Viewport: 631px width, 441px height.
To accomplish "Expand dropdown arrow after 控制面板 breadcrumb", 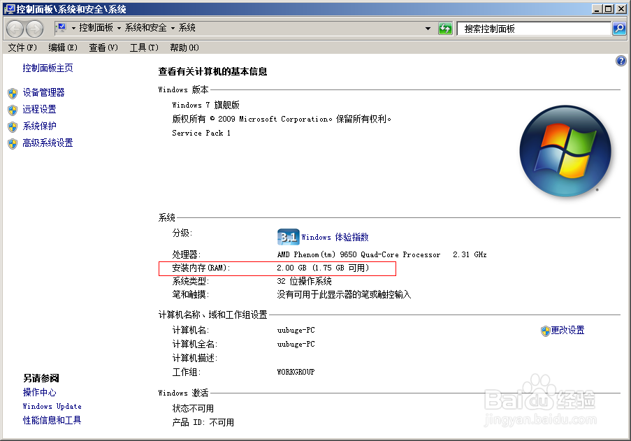I will [x=119, y=28].
